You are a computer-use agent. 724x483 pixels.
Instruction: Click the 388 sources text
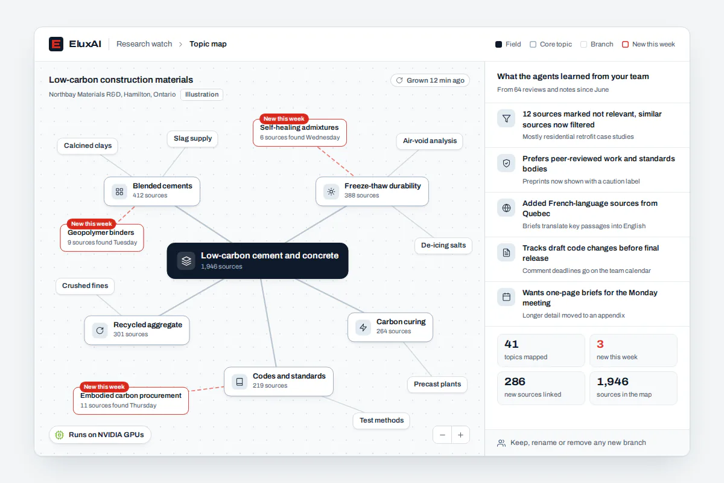coord(361,196)
